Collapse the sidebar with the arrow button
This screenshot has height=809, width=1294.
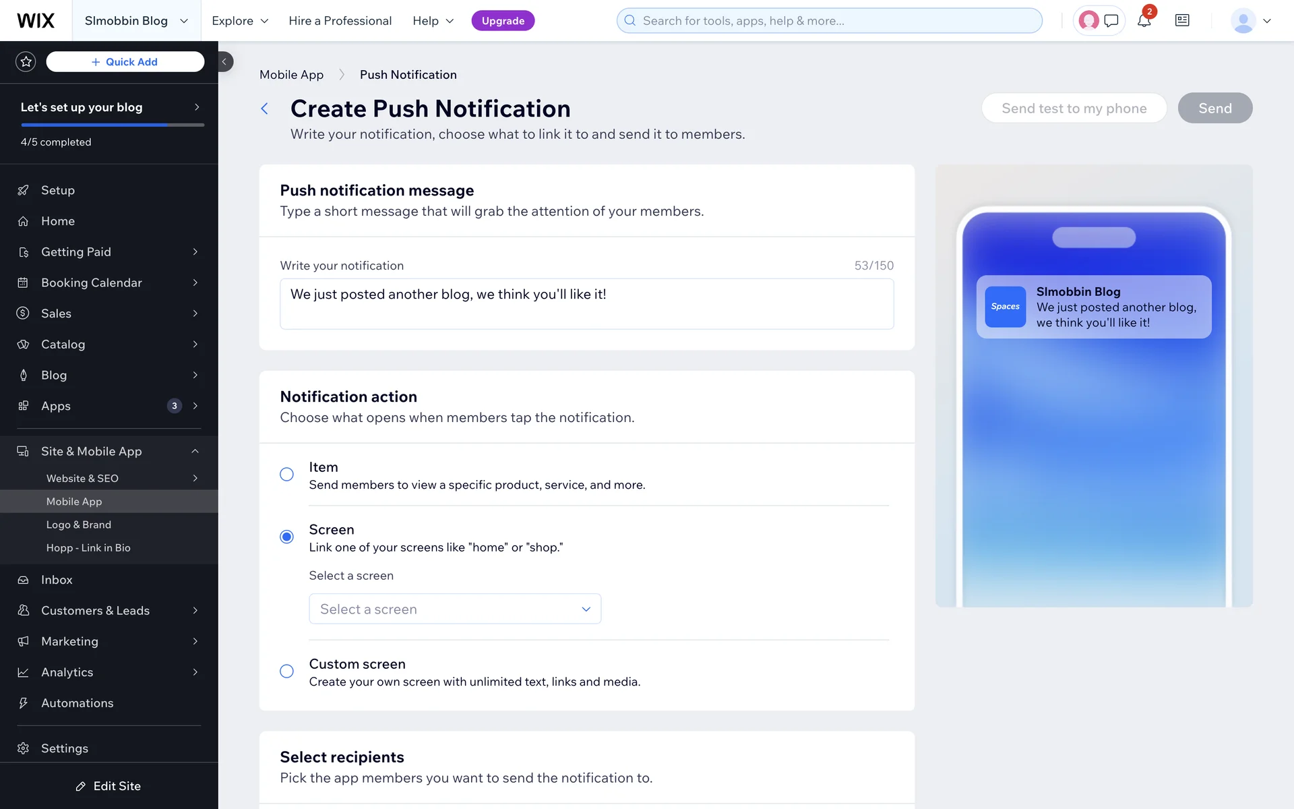point(224,61)
